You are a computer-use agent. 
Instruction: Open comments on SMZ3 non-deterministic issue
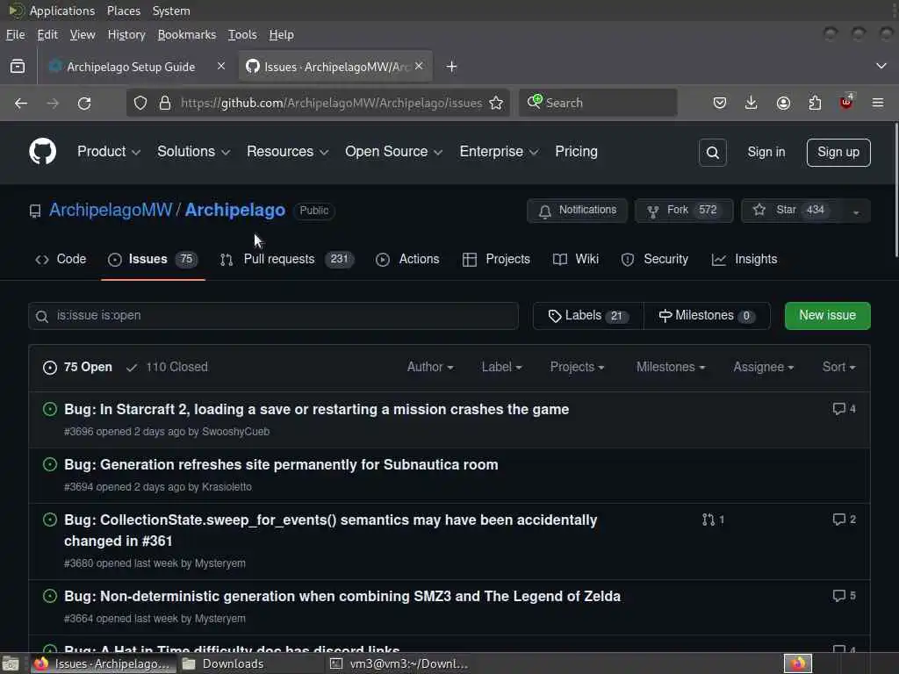coord(844,596)
